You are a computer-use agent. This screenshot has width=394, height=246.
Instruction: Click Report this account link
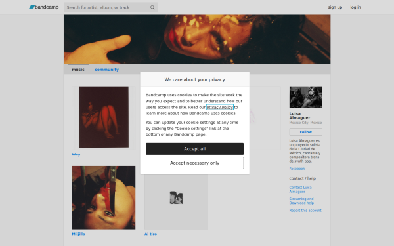coord(305,211)
